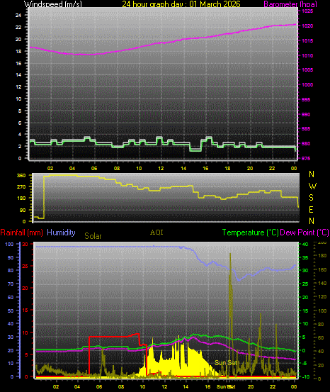Click the S compass letter

(x=312, y=198)
